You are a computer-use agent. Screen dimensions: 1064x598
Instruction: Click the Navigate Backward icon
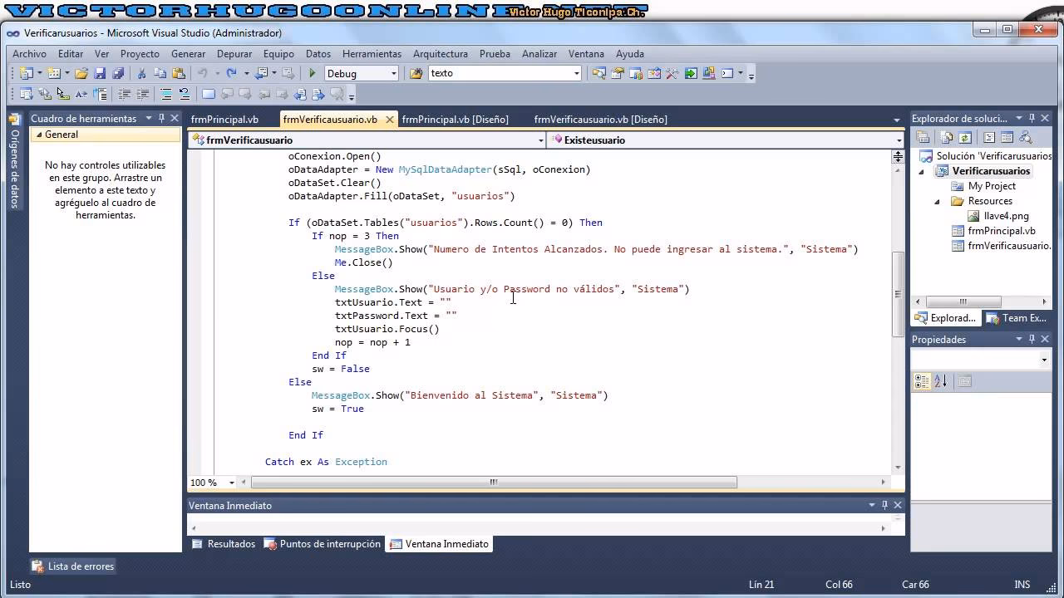263,73
